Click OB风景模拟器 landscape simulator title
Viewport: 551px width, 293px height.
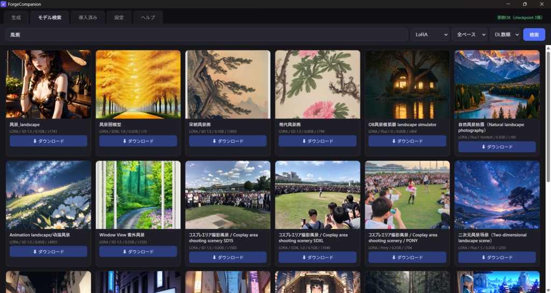click(x=402, y=124)
